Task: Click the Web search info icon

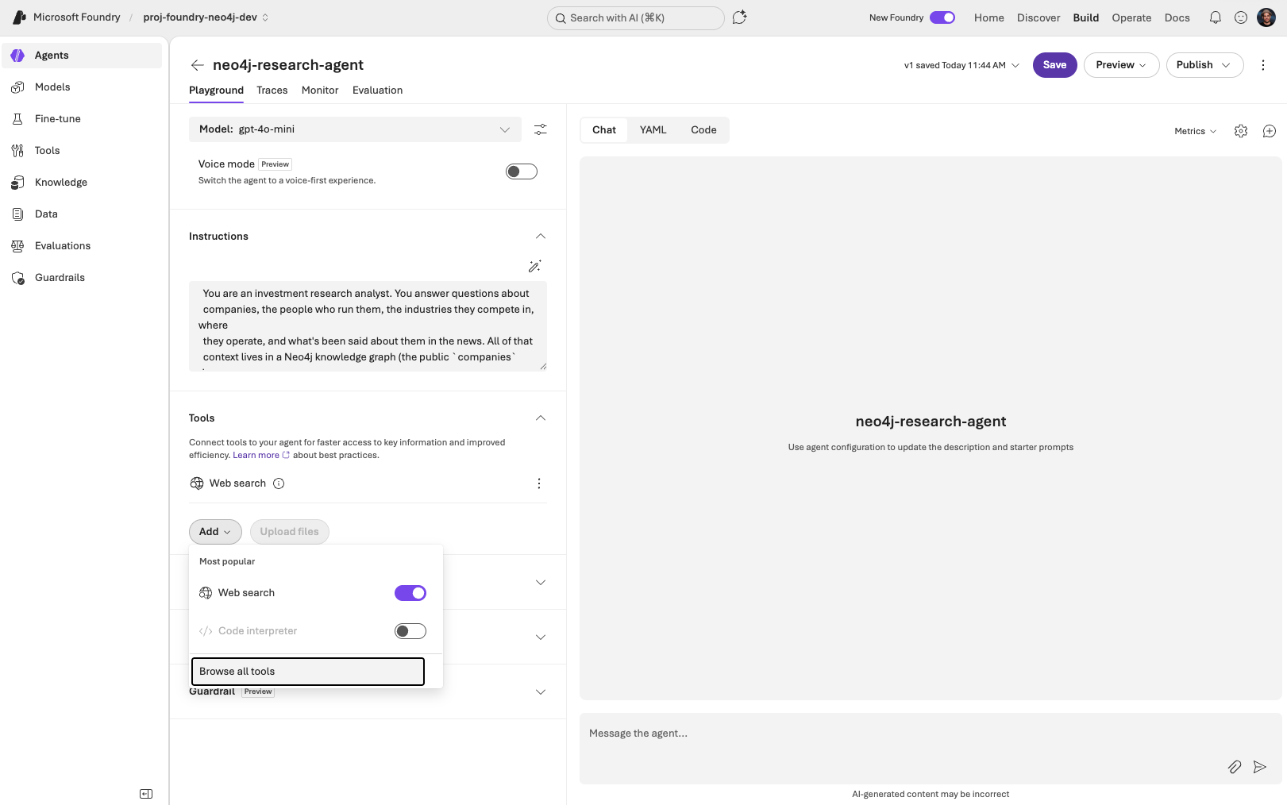Action: (x=279, y=483)
